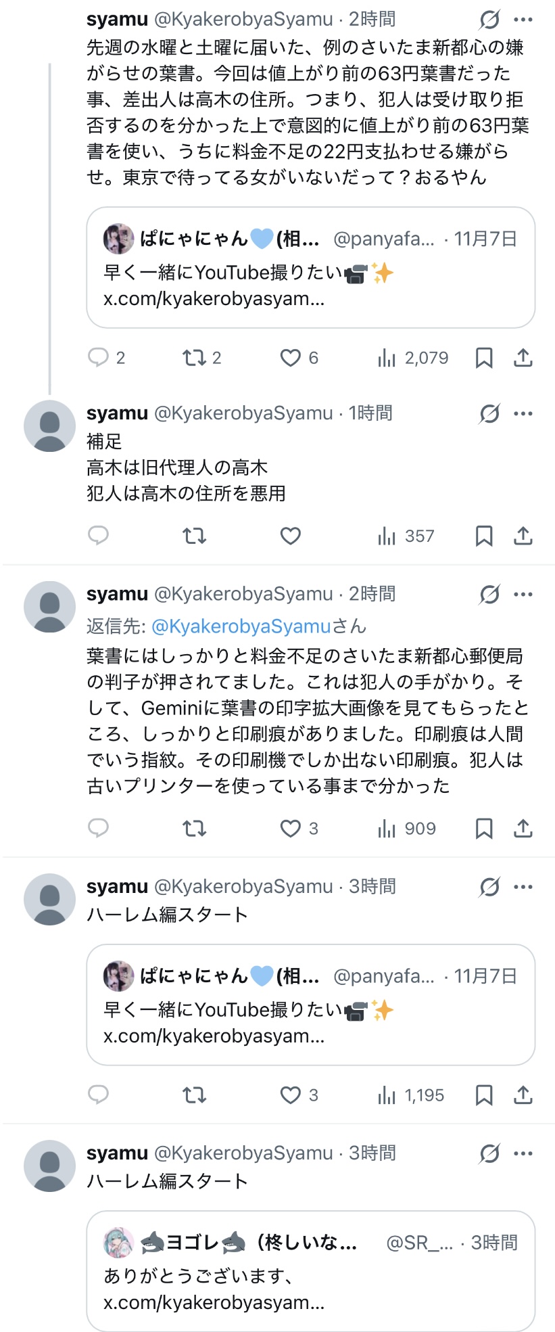Viewport: 555px width, 1332px height.
Task: Bookmark the tweet with 909 views
Action: (484, 829)
